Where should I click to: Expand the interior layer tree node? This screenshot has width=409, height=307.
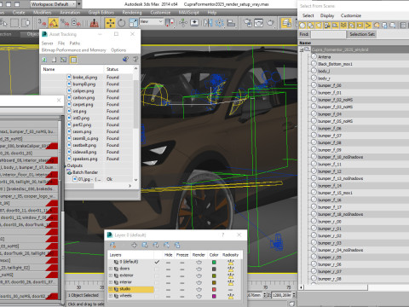pos(111,282)
